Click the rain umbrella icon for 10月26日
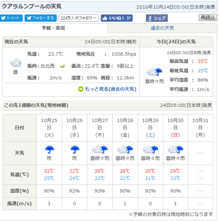Screen dimensions: 219x221 pos(74,149)
